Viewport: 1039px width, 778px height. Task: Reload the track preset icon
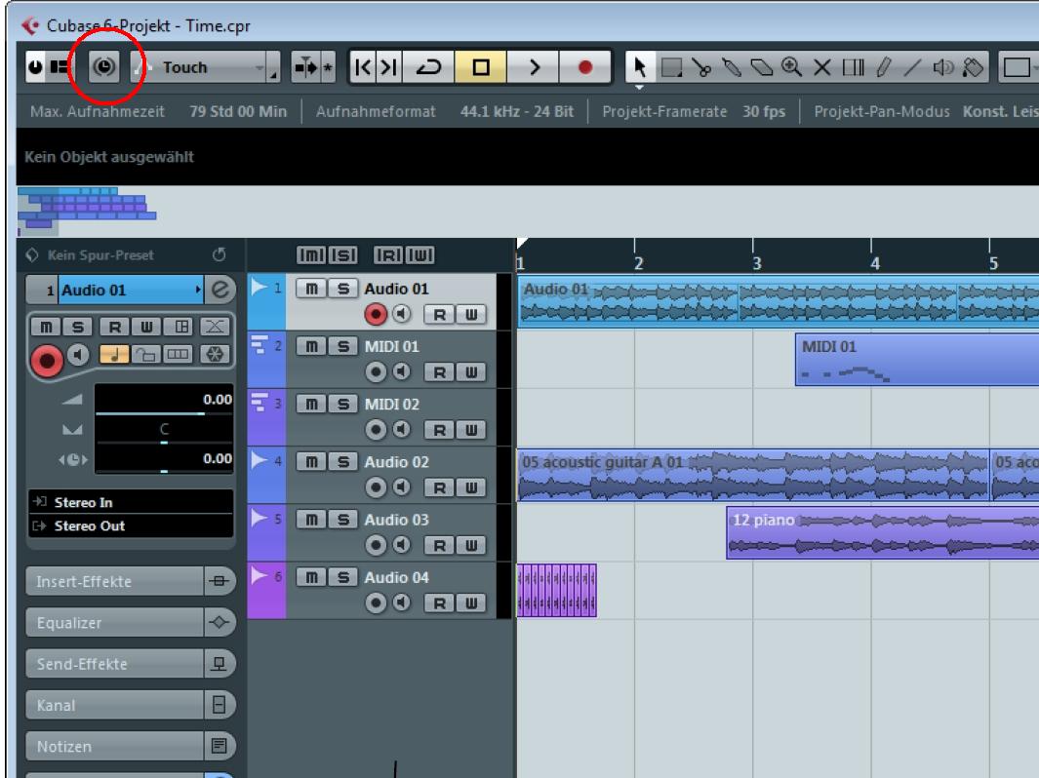click(x=220, y=254)
